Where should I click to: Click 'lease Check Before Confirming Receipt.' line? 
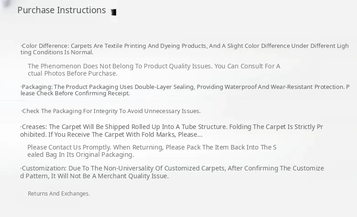point(75,93)
